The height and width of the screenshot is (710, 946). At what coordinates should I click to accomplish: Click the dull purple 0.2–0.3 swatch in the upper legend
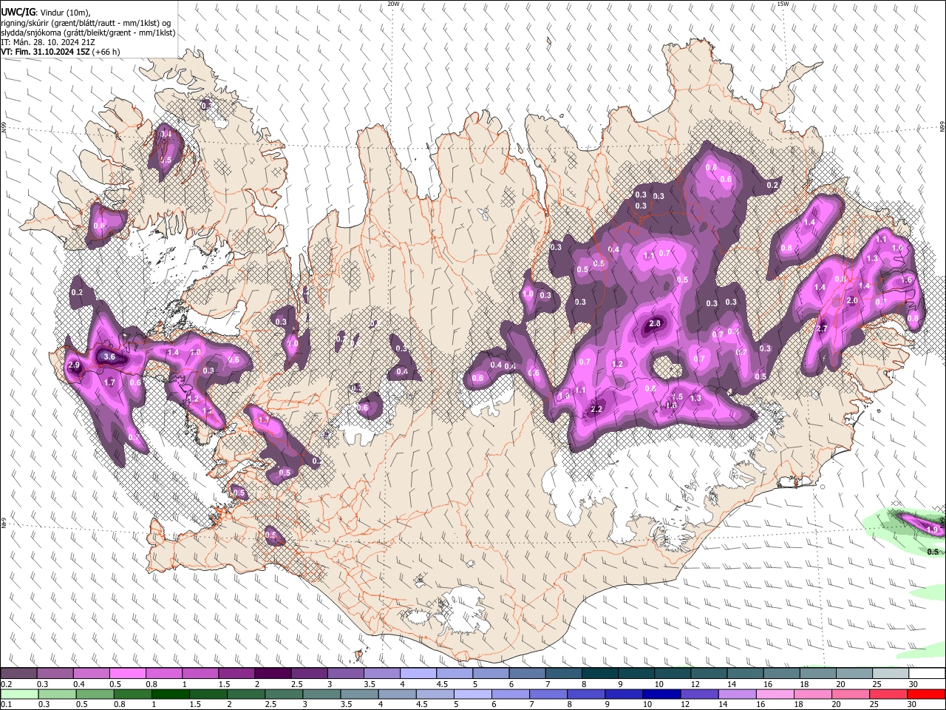tap(19, 674)
